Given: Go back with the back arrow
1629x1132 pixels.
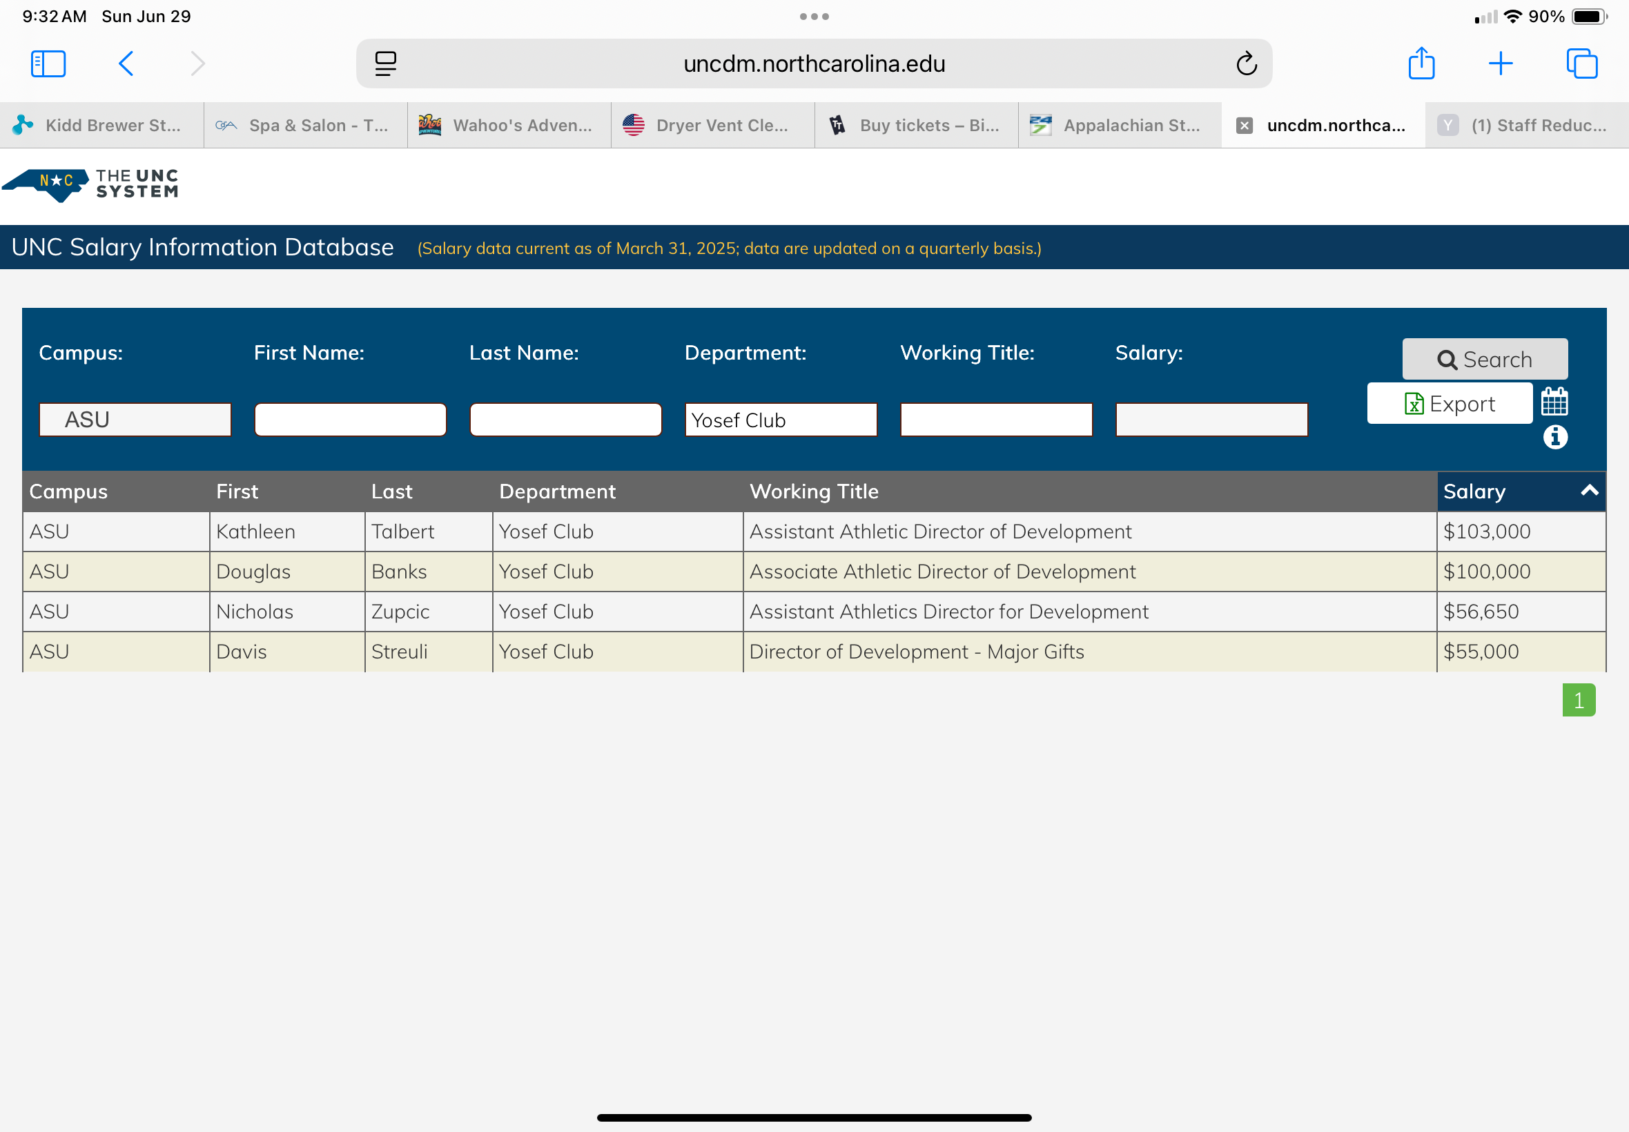Looking at the screenshot, I should click(126, 64).
